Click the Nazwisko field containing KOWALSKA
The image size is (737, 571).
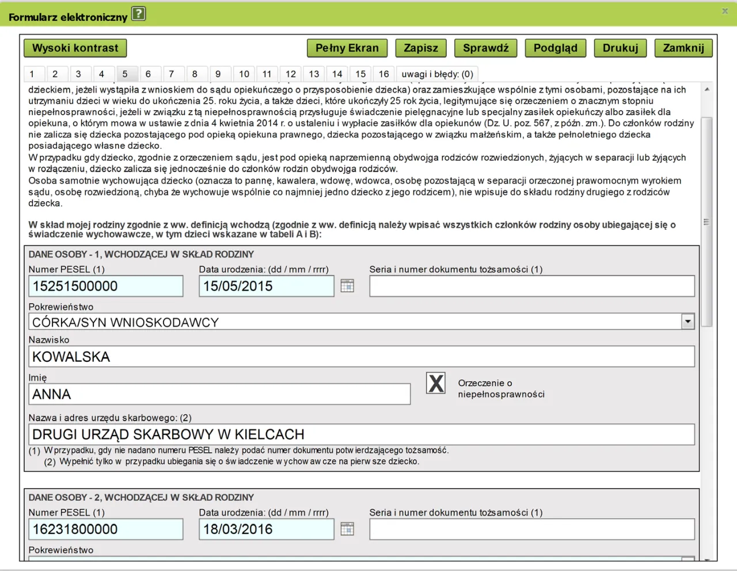click(361, 357)
